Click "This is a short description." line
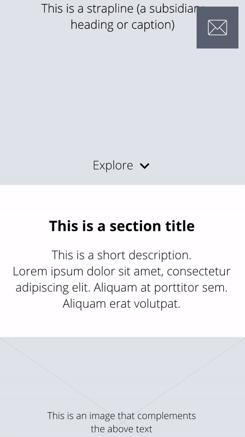The width and height of the screenshot is (245, 437). pos(121,255)
